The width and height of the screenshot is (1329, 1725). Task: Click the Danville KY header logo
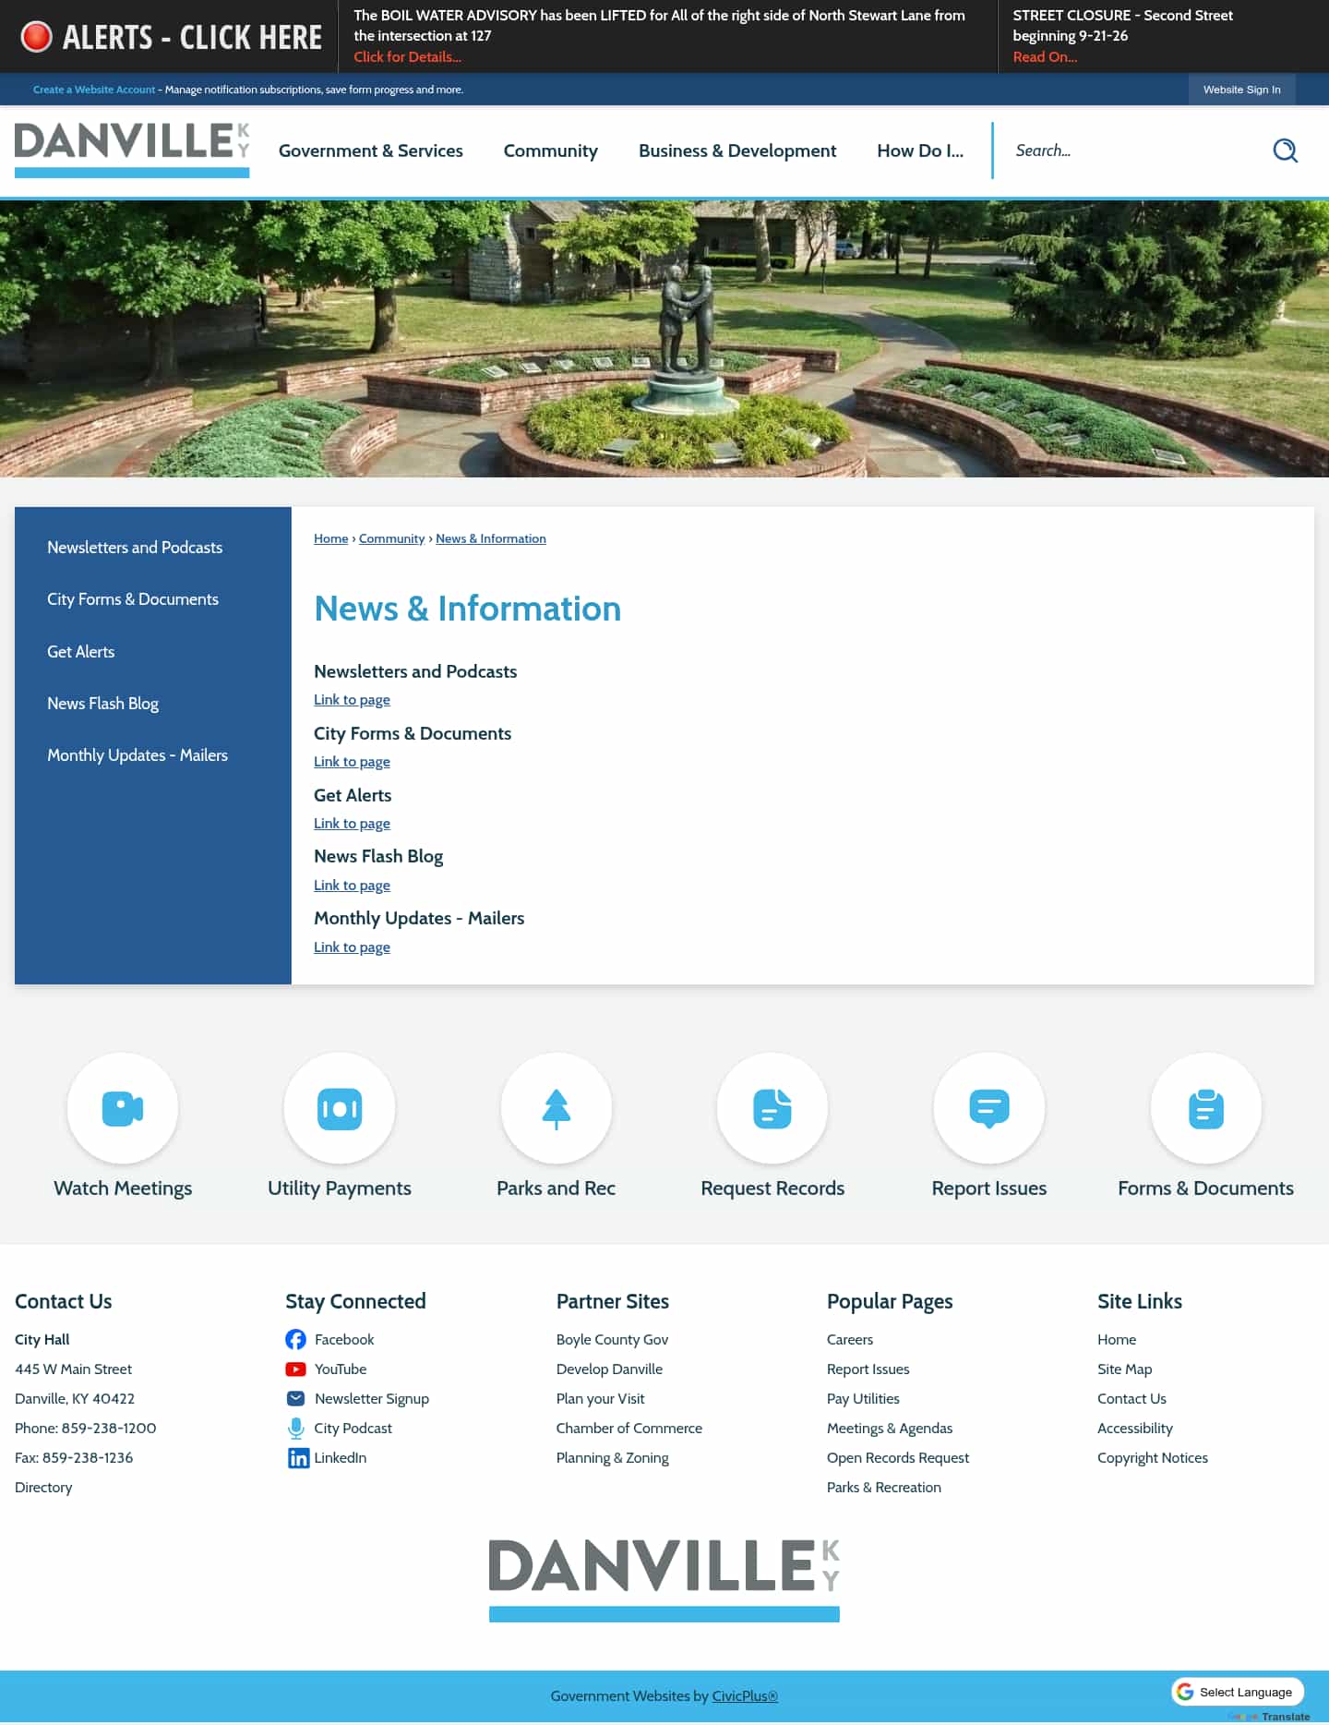click(132, 150)
